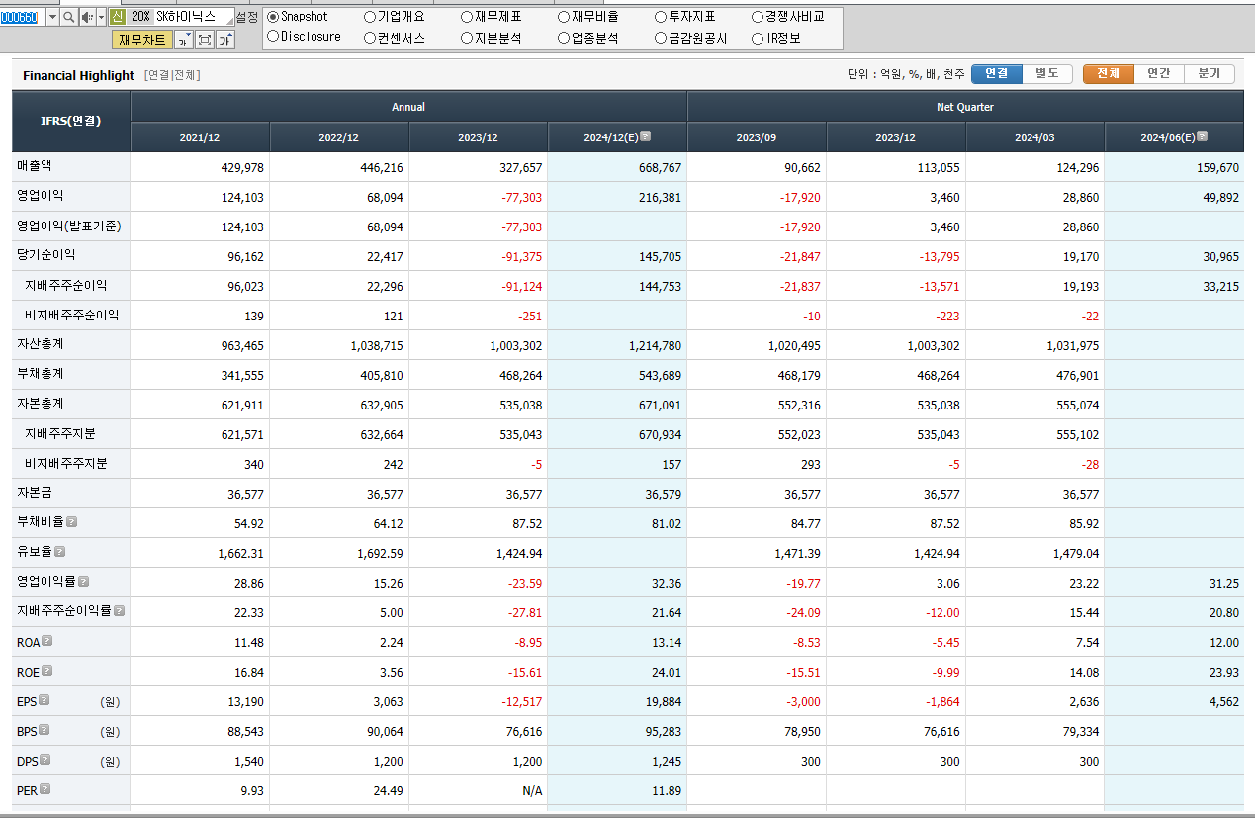
Task: Open the dropdown arrow beside the speaker
Action: pos(101,17)
